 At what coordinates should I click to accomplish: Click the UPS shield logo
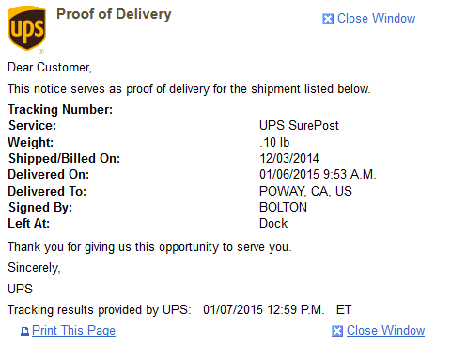[27, 28]
